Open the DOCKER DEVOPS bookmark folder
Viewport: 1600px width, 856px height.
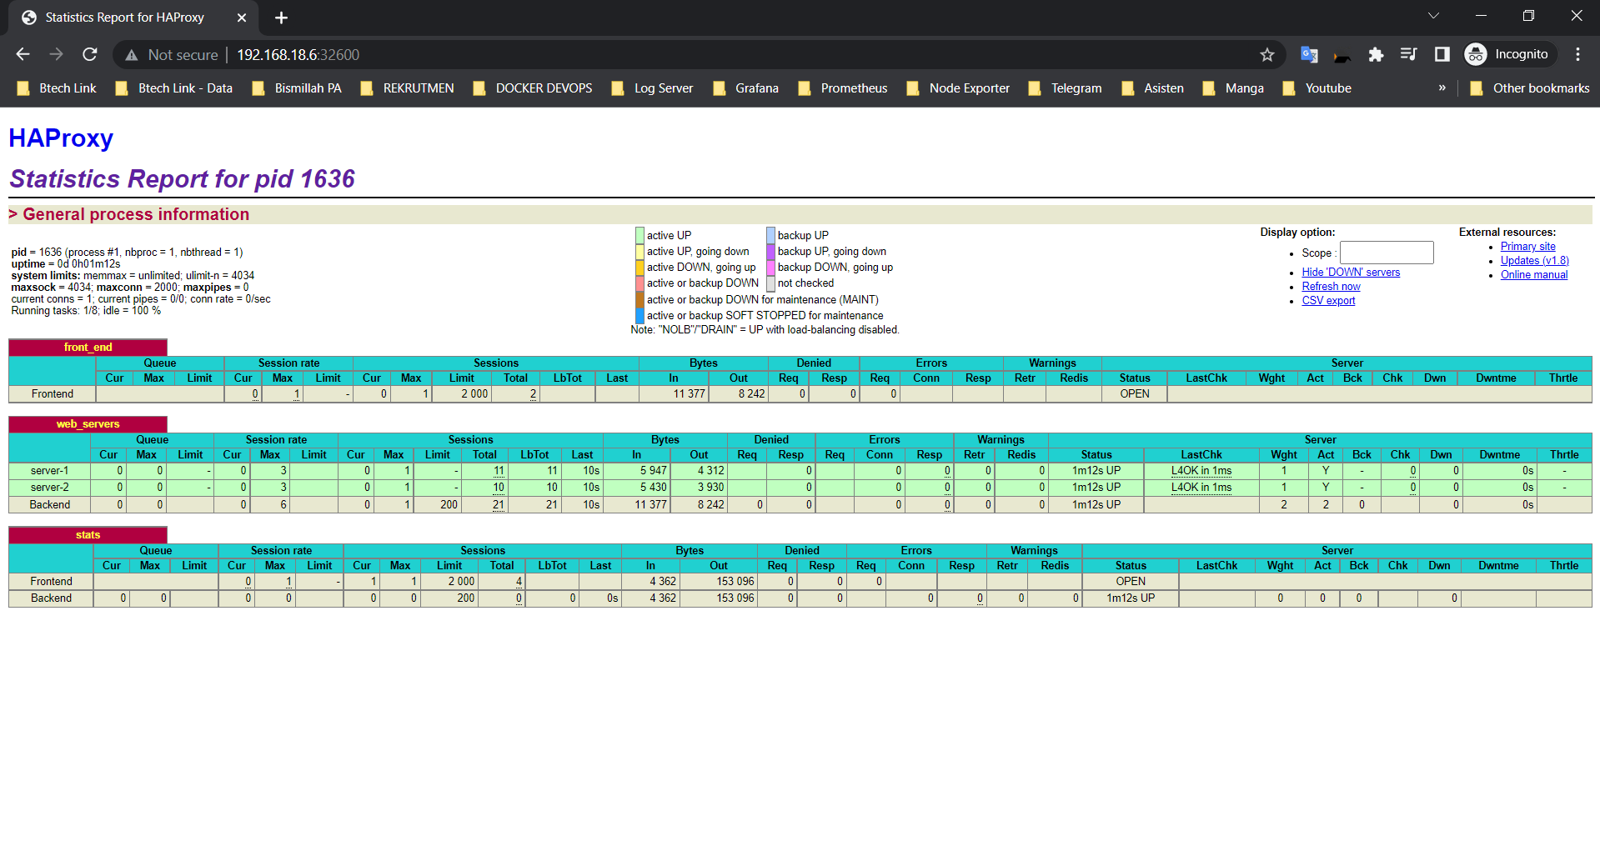tap(533, 88)
